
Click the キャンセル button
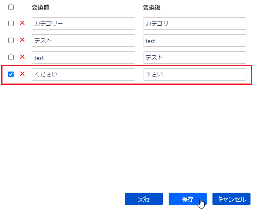click(231, 199)
